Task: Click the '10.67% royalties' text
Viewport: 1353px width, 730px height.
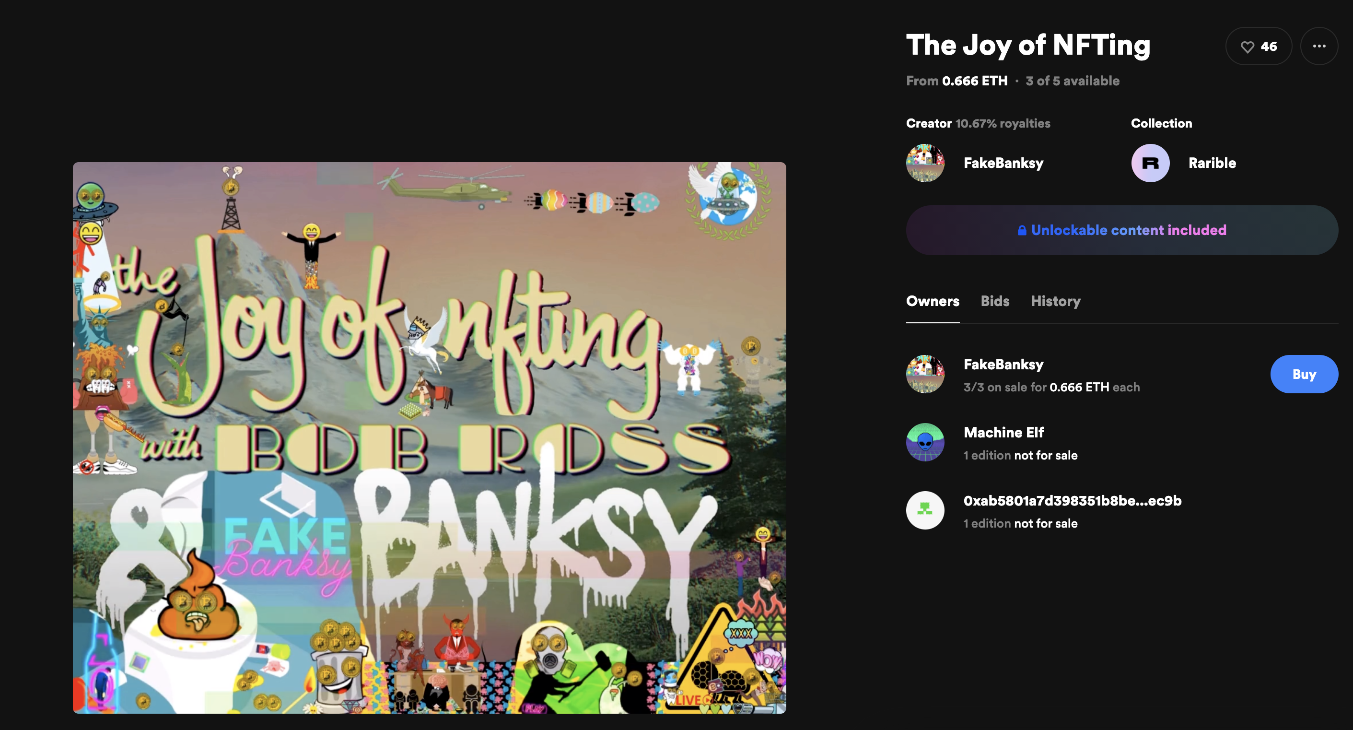Action: [x=1003, y=124]
